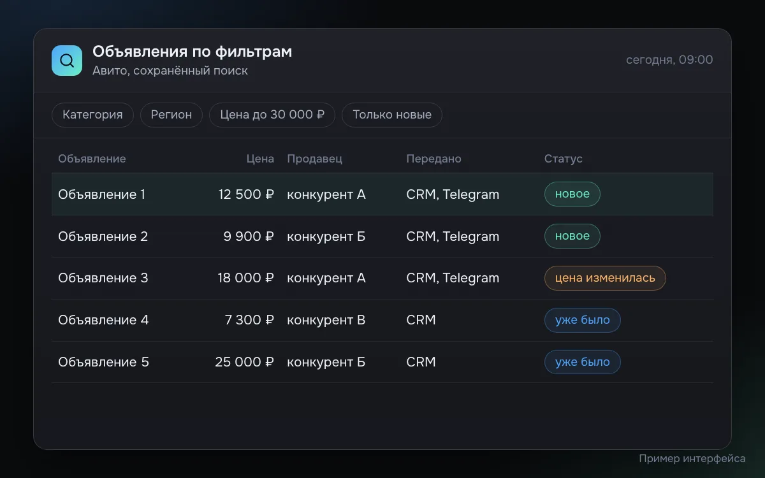Click the новое status badge for Объявление 2
The height and width of the screenshot is (478, 765).
(572, 236)
